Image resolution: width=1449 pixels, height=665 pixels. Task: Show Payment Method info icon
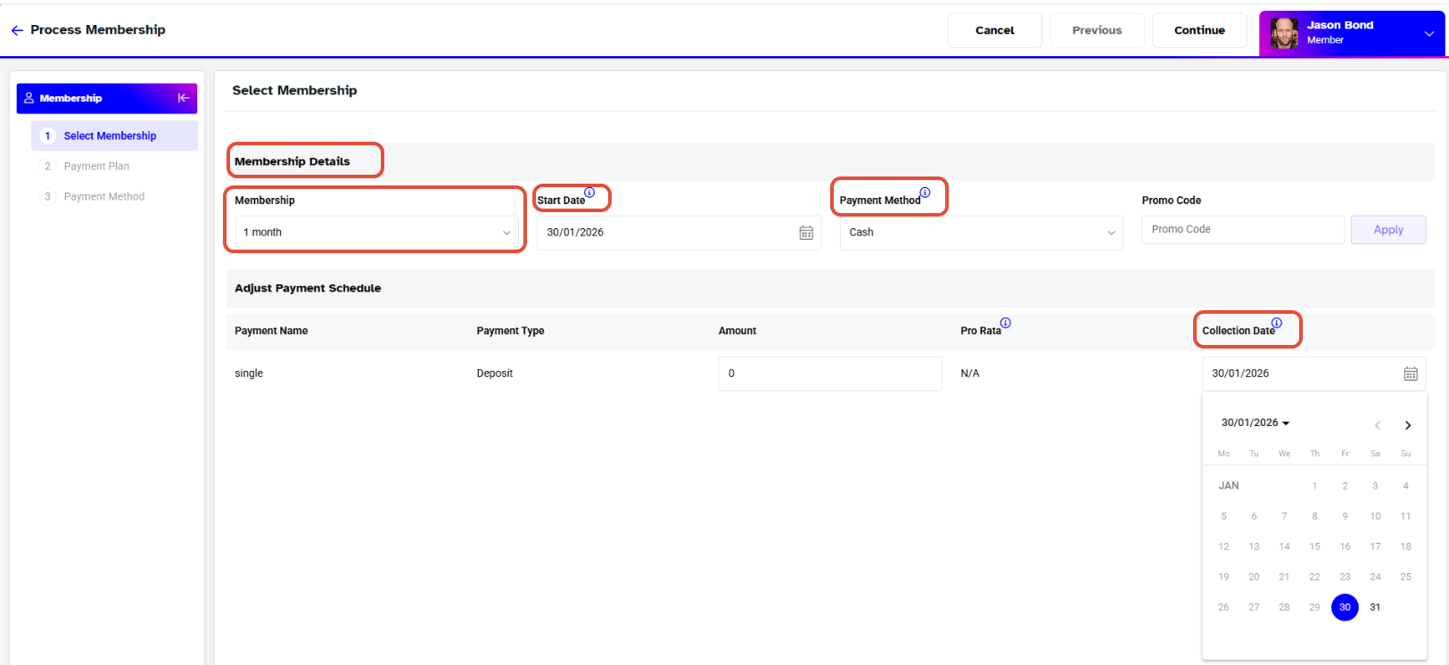coord(925,193)
